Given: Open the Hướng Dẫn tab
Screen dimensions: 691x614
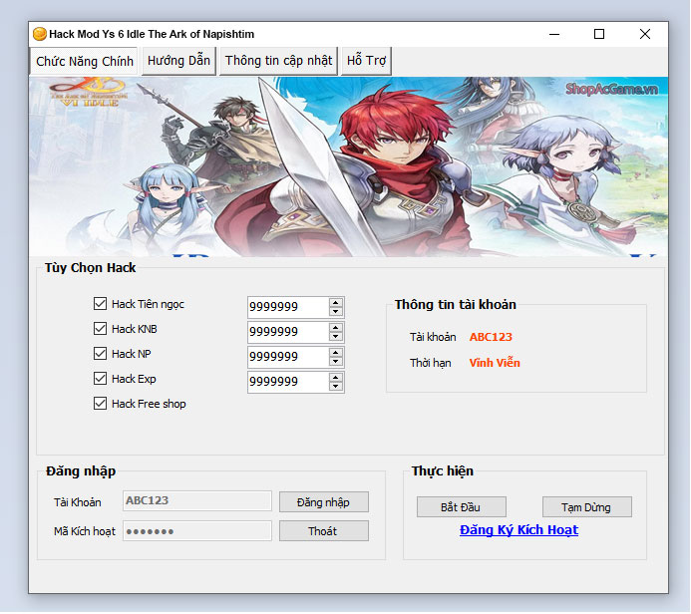Looking at the screenshot, I should tap(178, 61).
